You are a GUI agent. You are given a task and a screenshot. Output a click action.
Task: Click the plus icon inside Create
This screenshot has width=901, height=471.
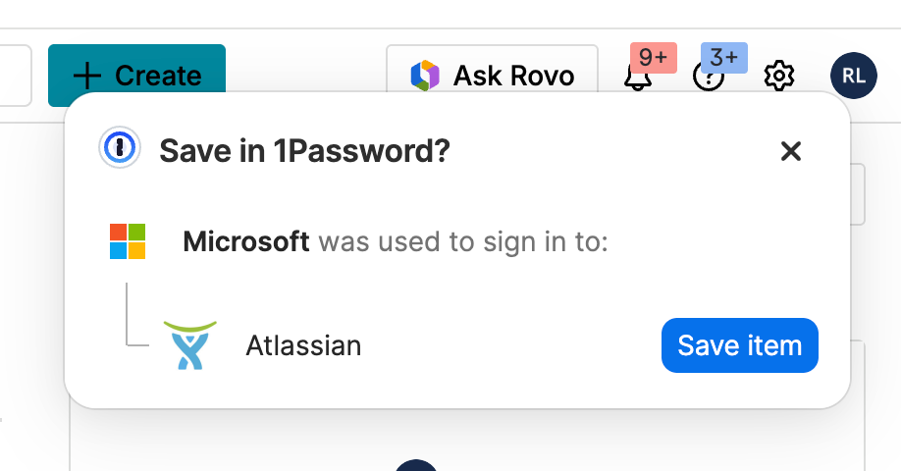click(x=87, y=76)
